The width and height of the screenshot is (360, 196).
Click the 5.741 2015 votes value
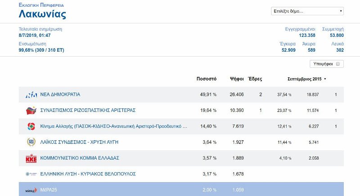pos(314,142)
